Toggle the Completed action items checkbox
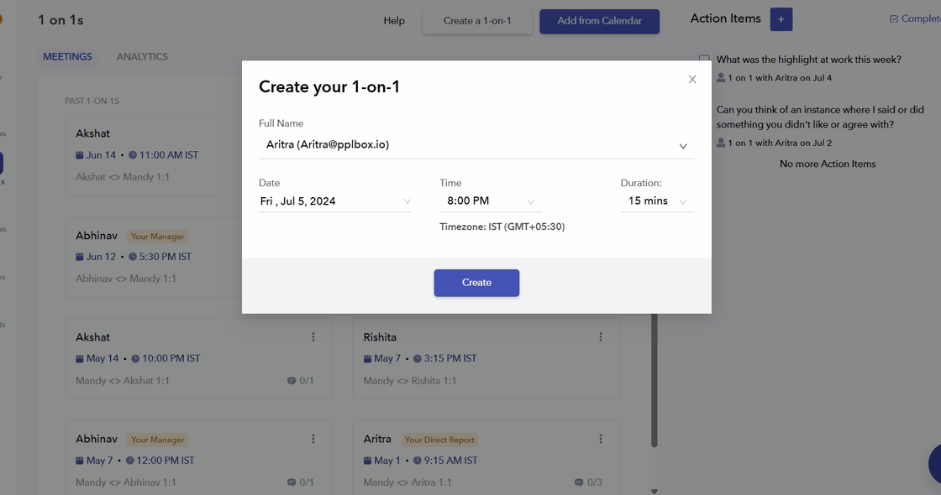The image size is (941, 495). coord(894,19)
